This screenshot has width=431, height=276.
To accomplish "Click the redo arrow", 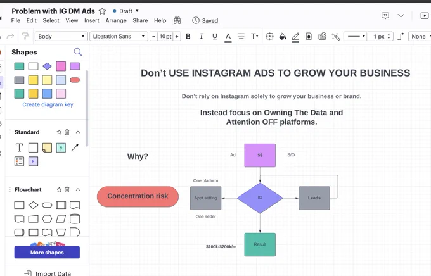I will coord(10,36).
